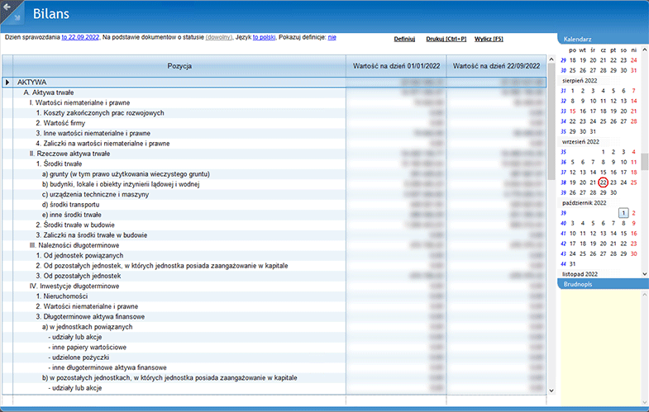Screen dimensions: 649x412
Task: Toggle the 'Pokazuj definicje' value 'nie'
Action: coord(332,38)
